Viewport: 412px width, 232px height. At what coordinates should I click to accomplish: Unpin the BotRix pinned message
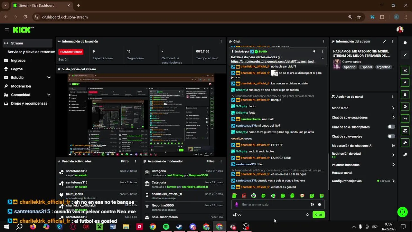point(314,52)
